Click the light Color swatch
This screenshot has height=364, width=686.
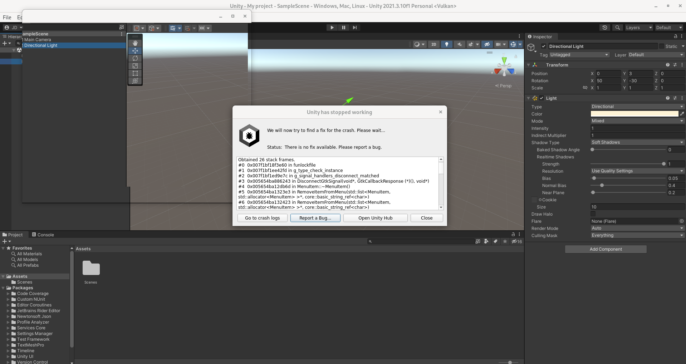coord(634,114)
